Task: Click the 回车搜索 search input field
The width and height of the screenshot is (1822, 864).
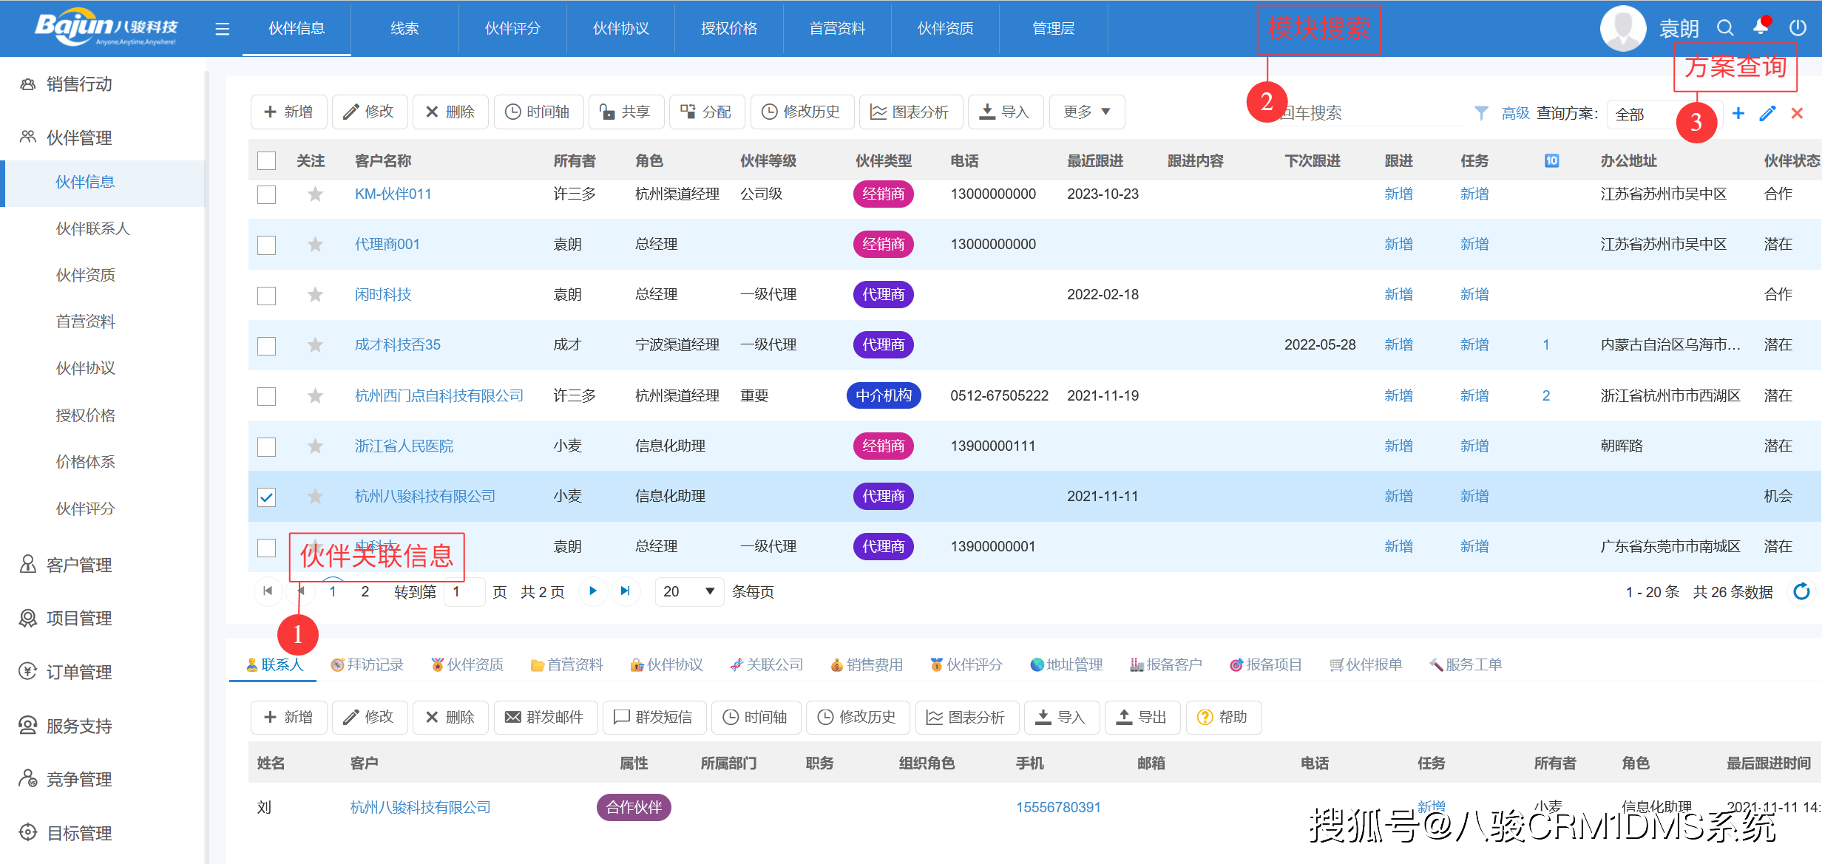Action: (1368, 113)
